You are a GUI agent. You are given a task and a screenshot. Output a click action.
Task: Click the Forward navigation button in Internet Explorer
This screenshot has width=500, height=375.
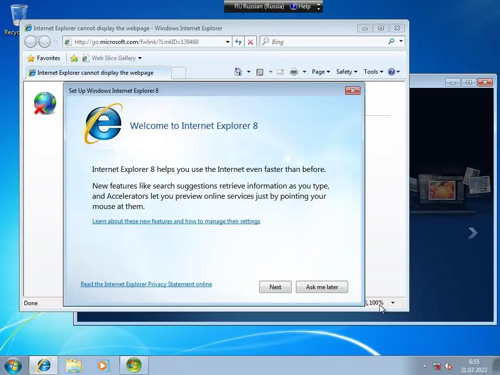[x=44, y=42]
